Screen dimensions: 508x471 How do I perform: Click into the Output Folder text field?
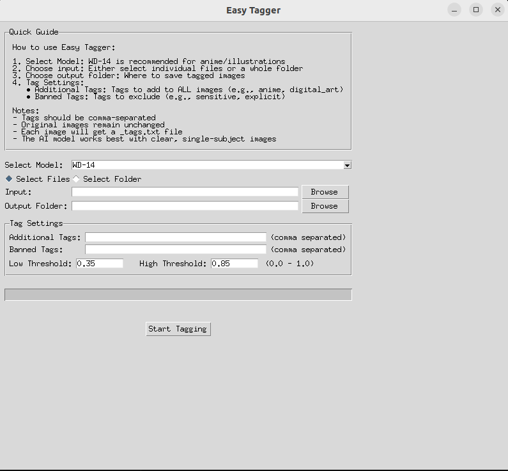pyautogui.click(x=185, y=206)
